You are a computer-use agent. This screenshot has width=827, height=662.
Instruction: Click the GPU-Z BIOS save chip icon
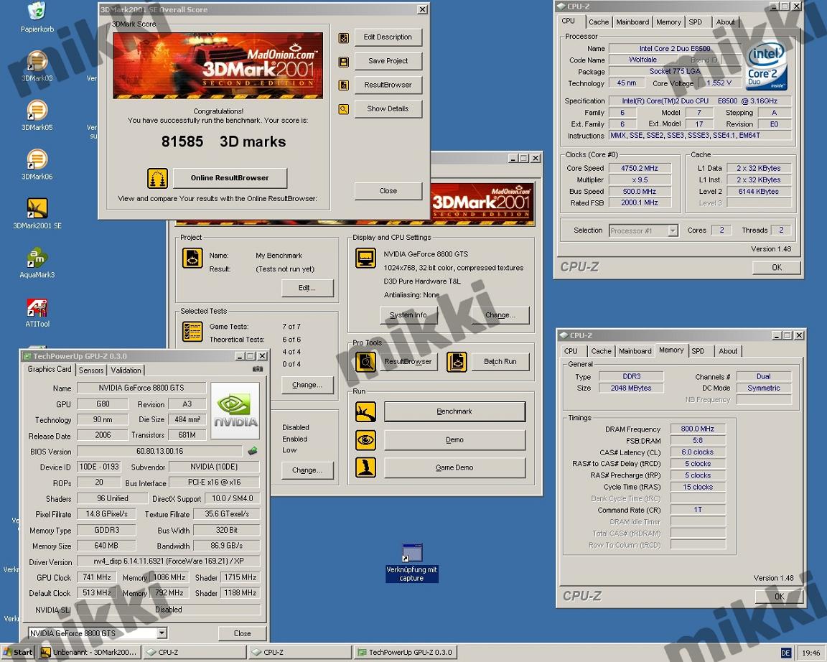pos(253,451)
